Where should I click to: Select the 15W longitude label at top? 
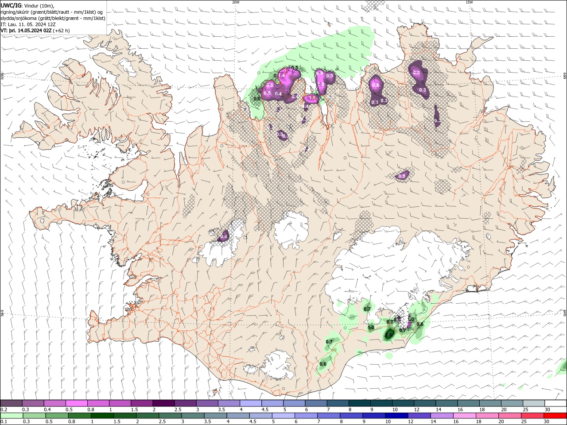click(469, 2)
